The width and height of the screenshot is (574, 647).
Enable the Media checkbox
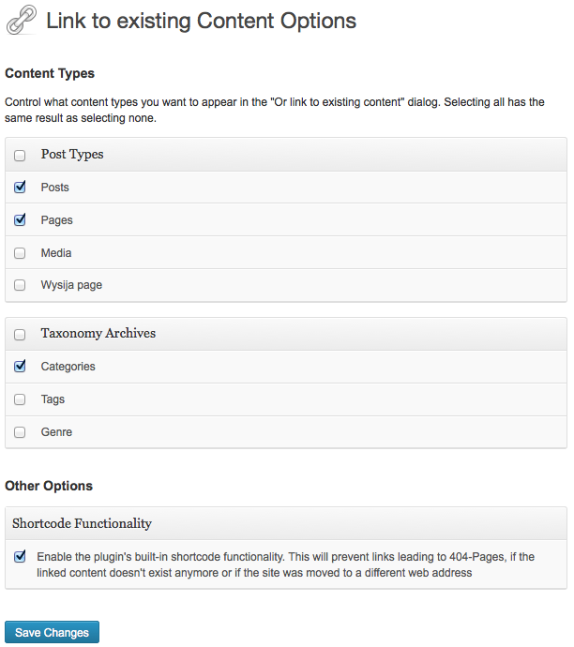pyautogui.click(x=20, y=253)
